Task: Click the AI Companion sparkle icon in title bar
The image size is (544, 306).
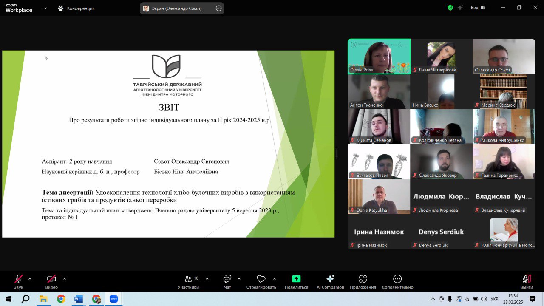Action: (460, 8)
